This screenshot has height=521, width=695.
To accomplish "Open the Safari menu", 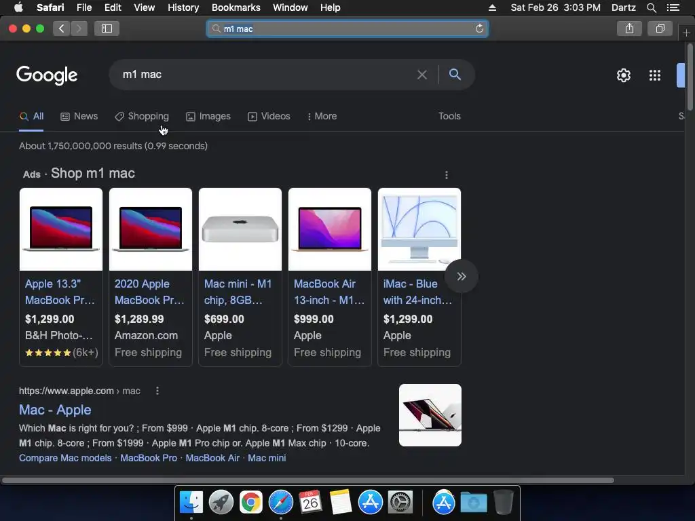I will coord(50,7).
